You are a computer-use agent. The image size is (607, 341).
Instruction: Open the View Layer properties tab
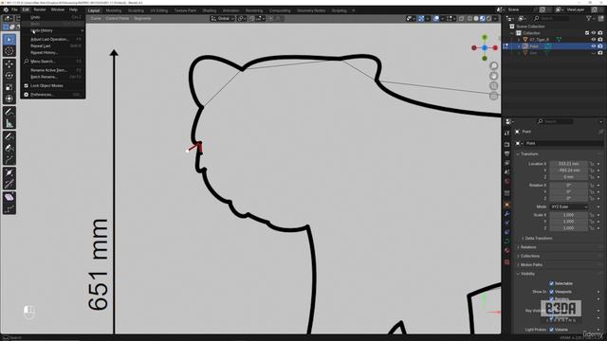(507, 163)
